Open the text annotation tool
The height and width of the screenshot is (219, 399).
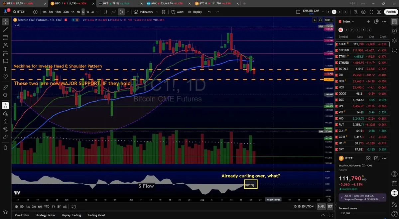tap(5, 69)
